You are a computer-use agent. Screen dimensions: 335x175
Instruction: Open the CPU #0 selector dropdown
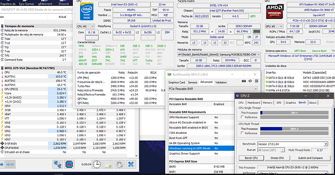pyautogui.click(x=85, y=26)
